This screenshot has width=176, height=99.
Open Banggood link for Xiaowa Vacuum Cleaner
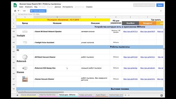(148, 79)
